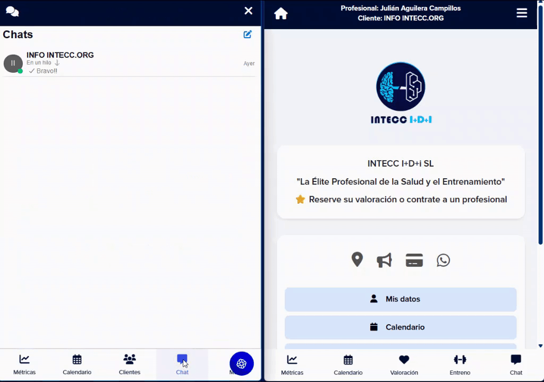This screenshot has height=382, width=544.
Task: Click the "Ayer" timestamp on the chat
Action: (x=249, y=64)
